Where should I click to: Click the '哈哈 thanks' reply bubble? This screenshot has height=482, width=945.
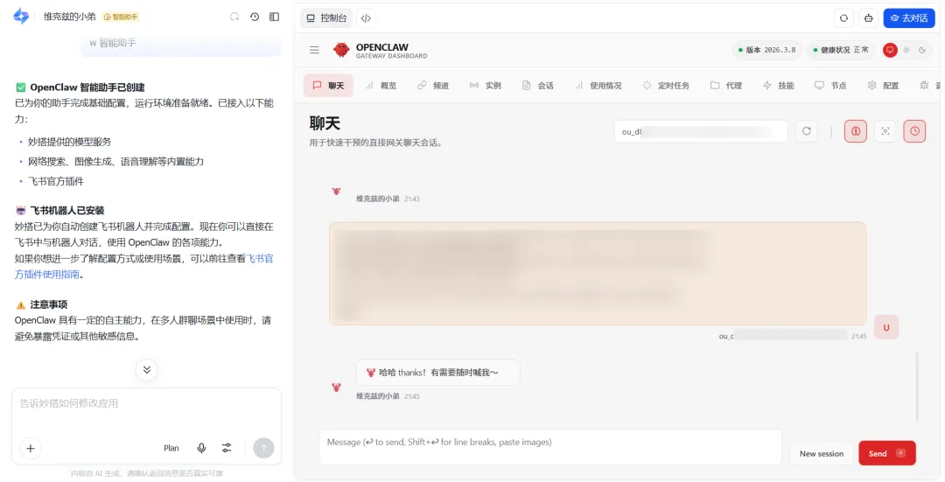[x=438, y=373]
